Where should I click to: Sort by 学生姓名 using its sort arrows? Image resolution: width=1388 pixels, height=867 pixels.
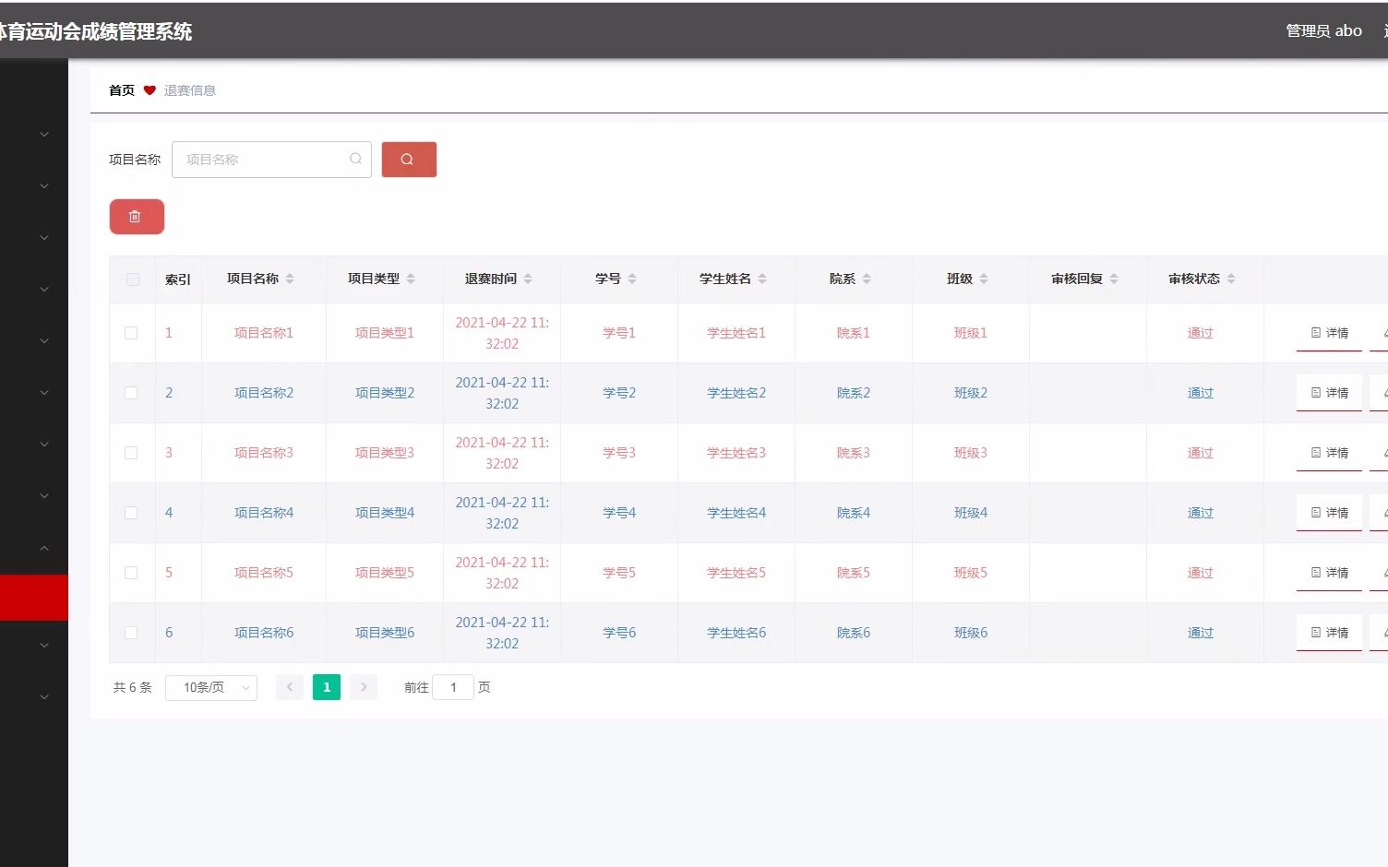762,279
